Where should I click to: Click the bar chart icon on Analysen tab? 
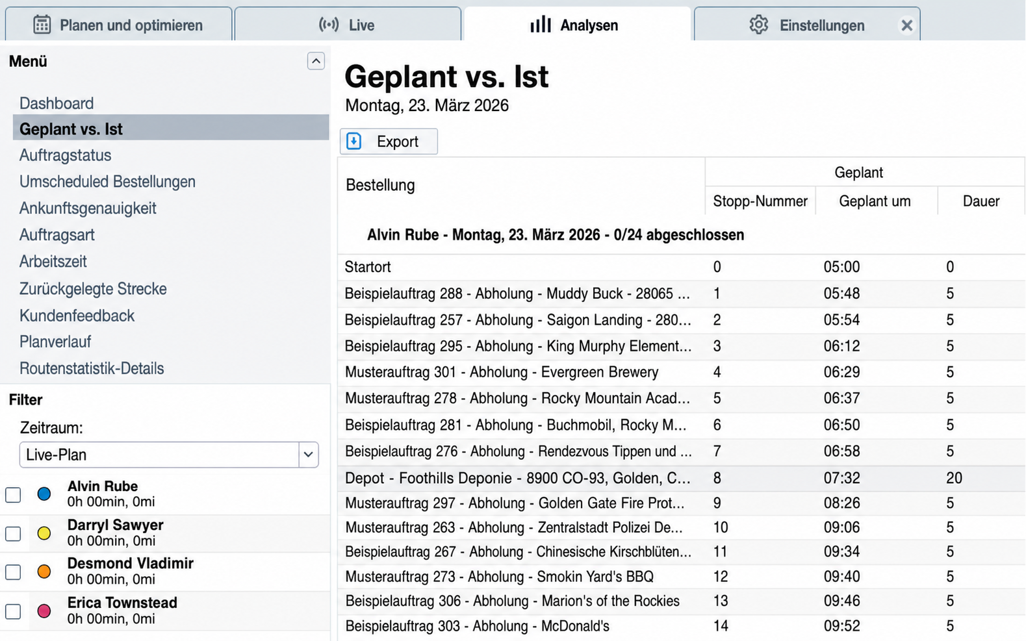point(540,25)
